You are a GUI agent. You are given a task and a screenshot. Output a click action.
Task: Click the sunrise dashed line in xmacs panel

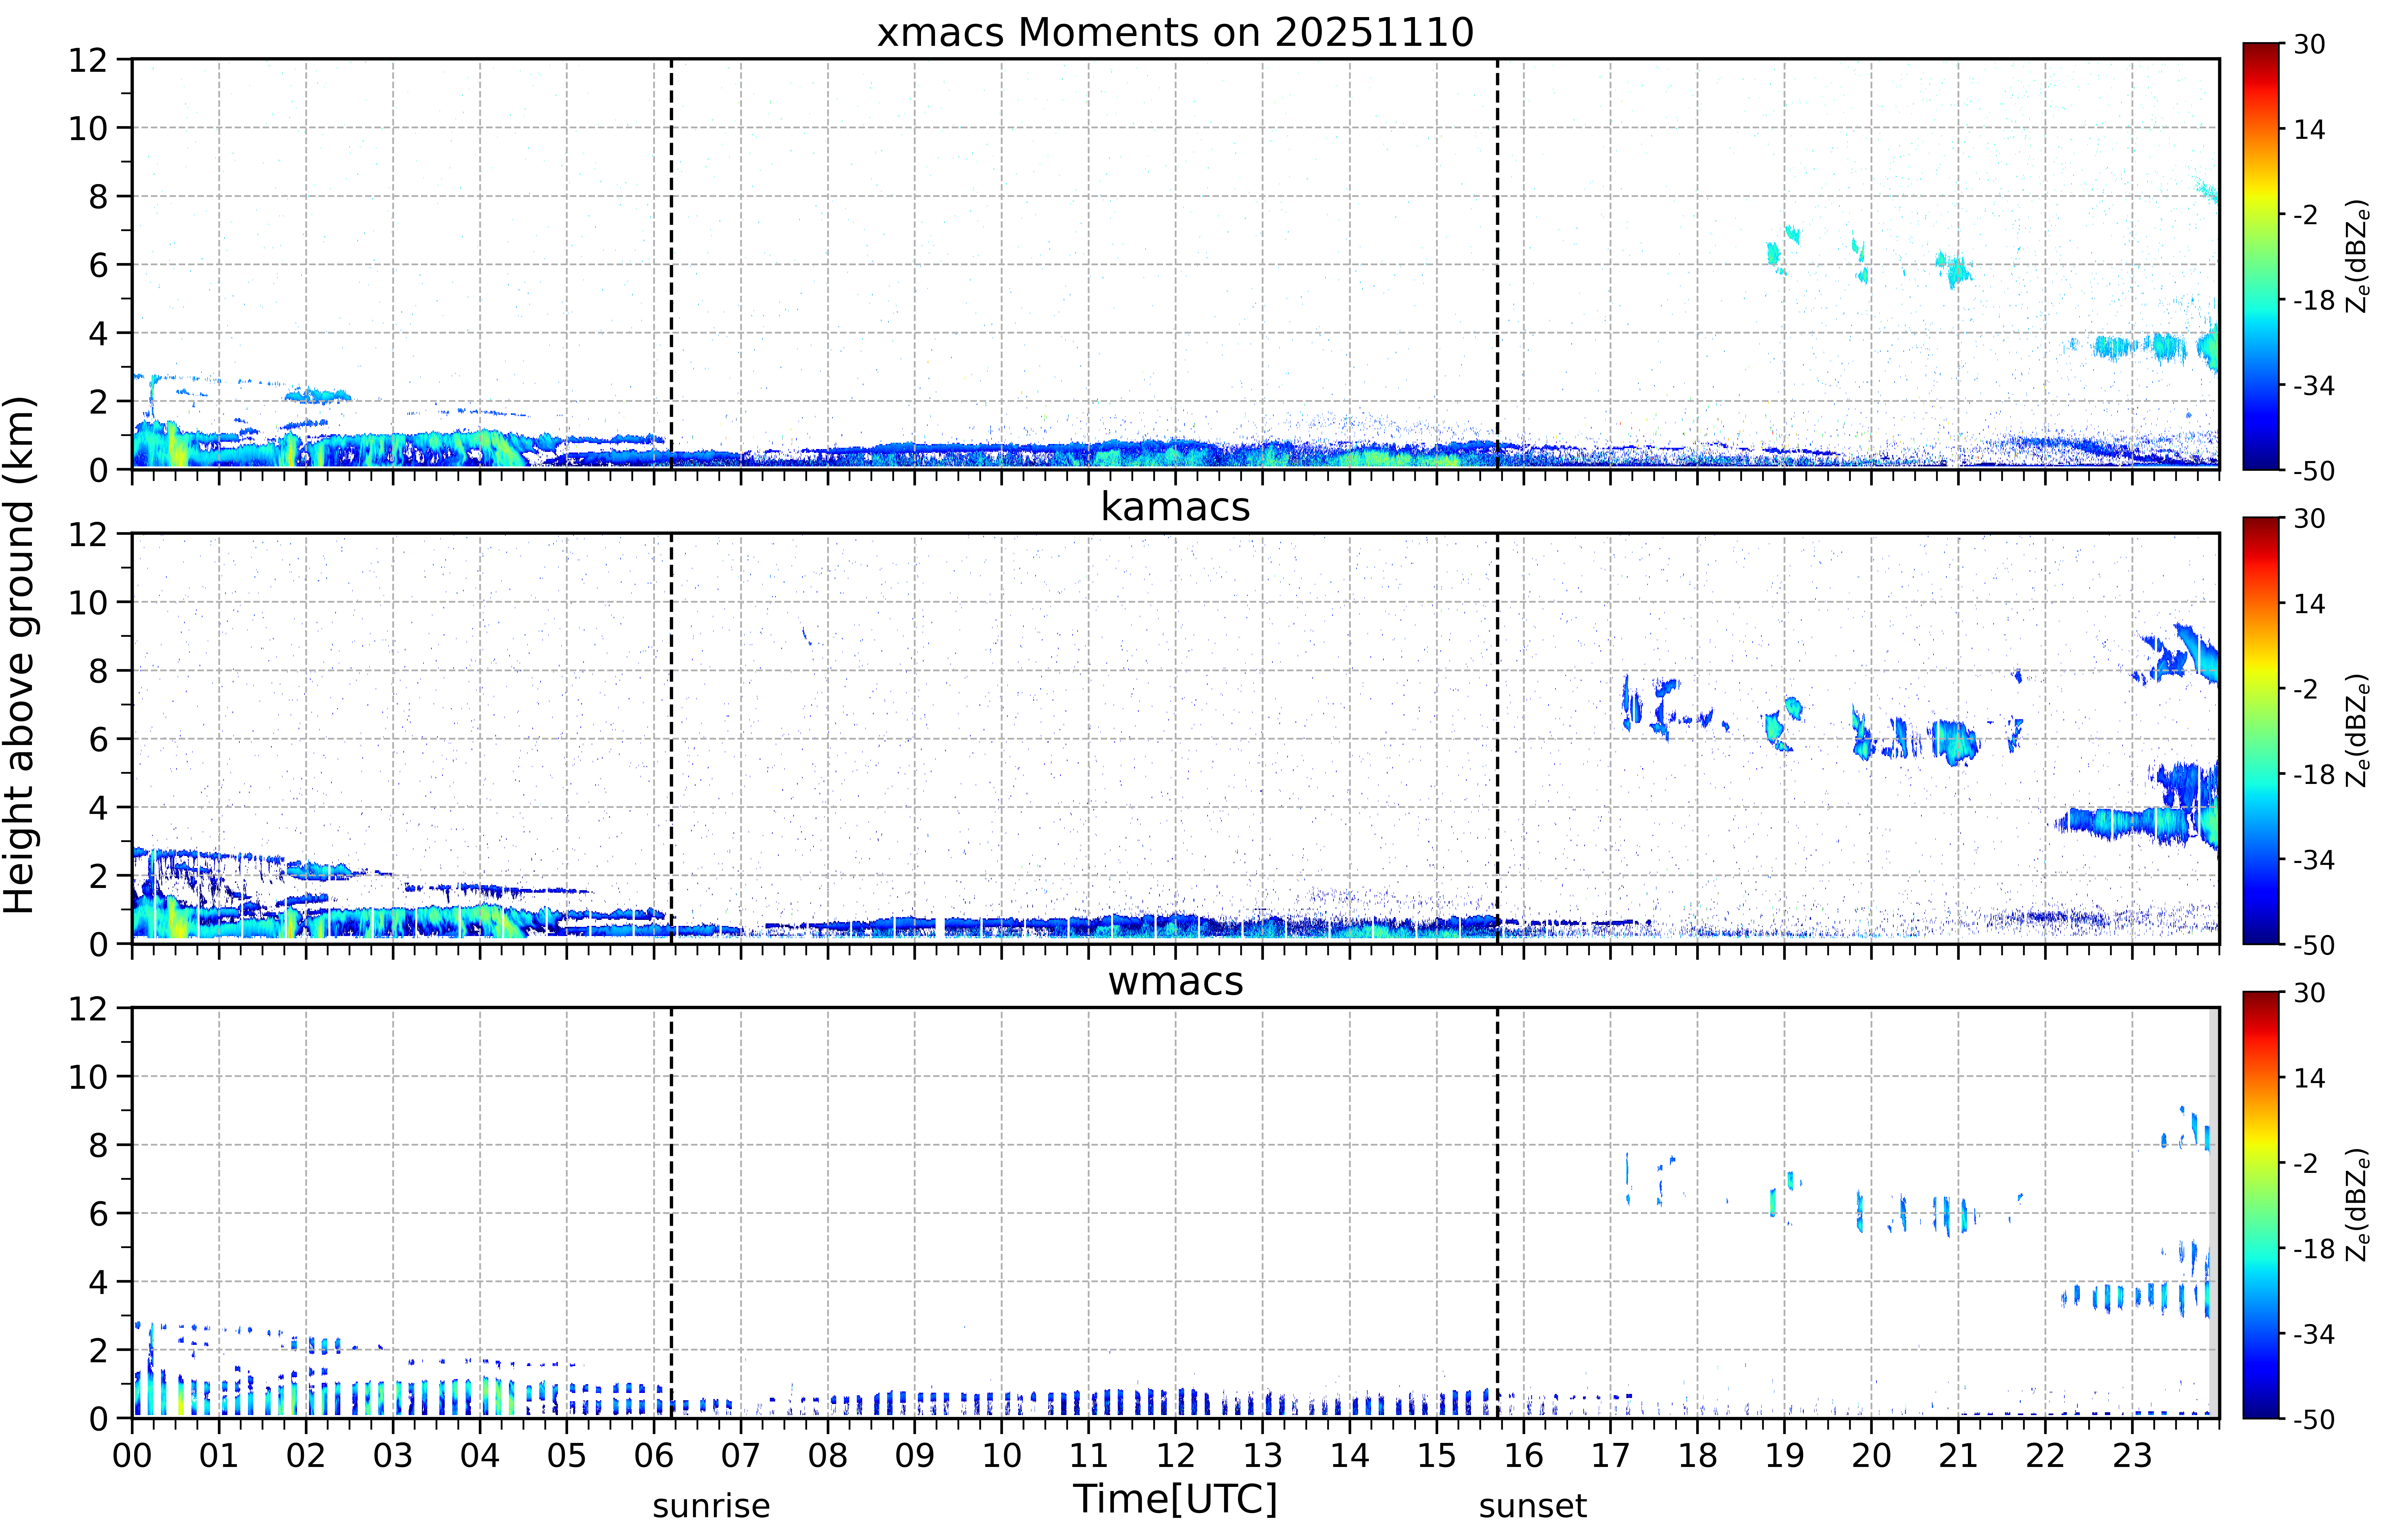pyautogui.click(x=671, y=264)
